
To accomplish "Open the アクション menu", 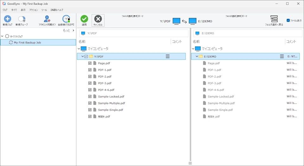I will (x=34, y=10).
